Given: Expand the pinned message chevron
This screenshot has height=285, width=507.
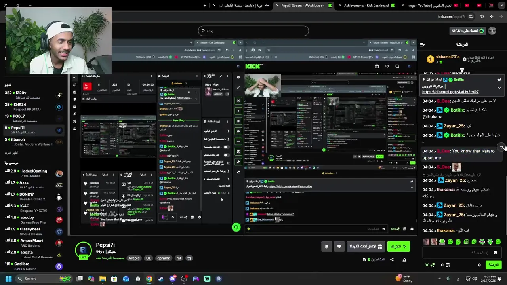Looking at the screenshot, I should tap(499, 88).
